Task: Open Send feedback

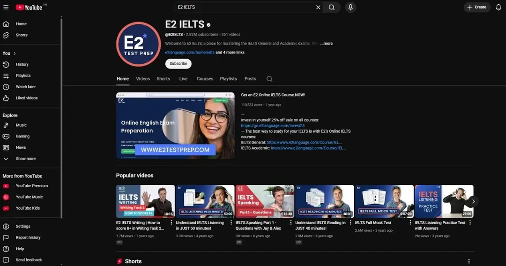Action: (x=30, y=260)
